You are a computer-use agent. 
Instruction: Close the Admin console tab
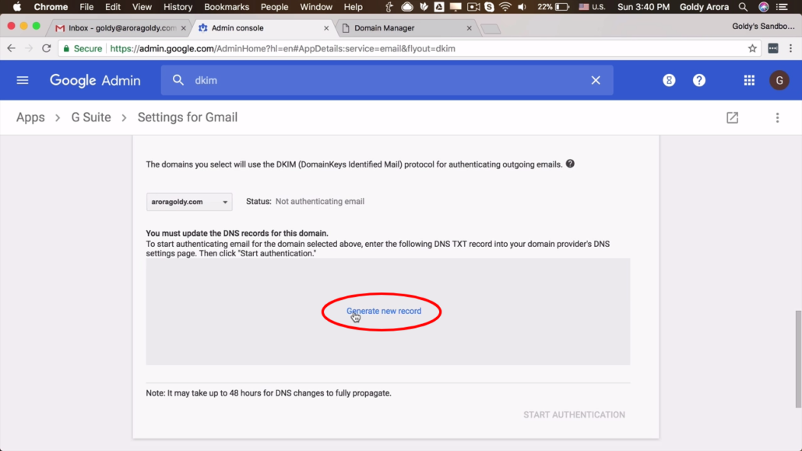click(326, 28)
